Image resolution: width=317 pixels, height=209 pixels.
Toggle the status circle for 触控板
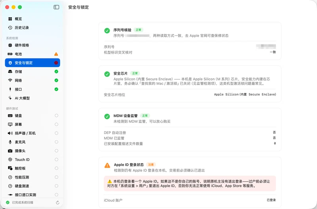56,168
